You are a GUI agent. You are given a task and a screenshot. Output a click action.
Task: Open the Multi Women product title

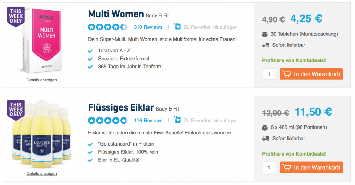tap(116, 14)
